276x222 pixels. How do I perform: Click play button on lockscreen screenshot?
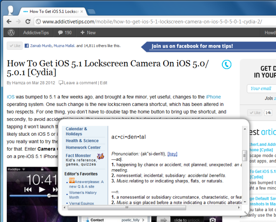point(42,190)
